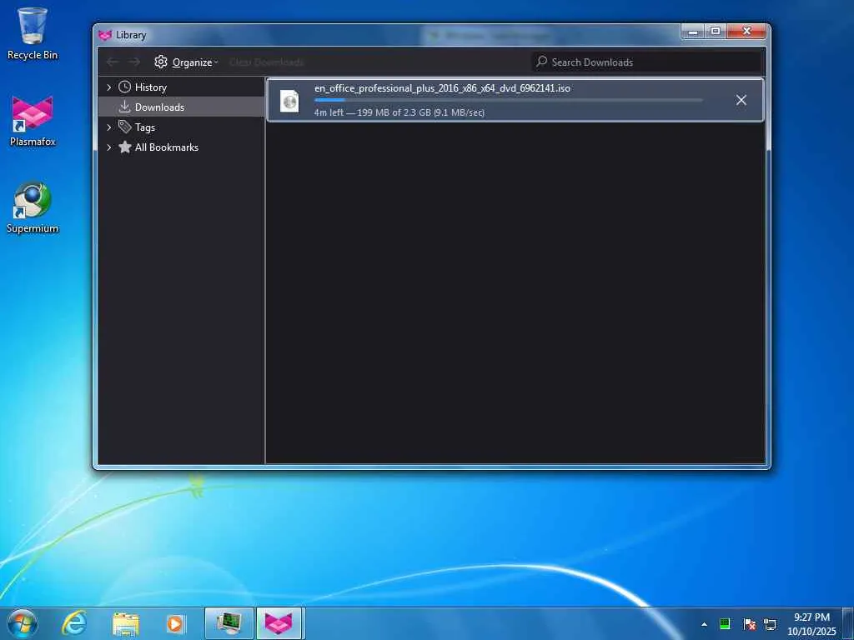Maximize the Library window
This screenshot has height=640, width=854.
716,32
